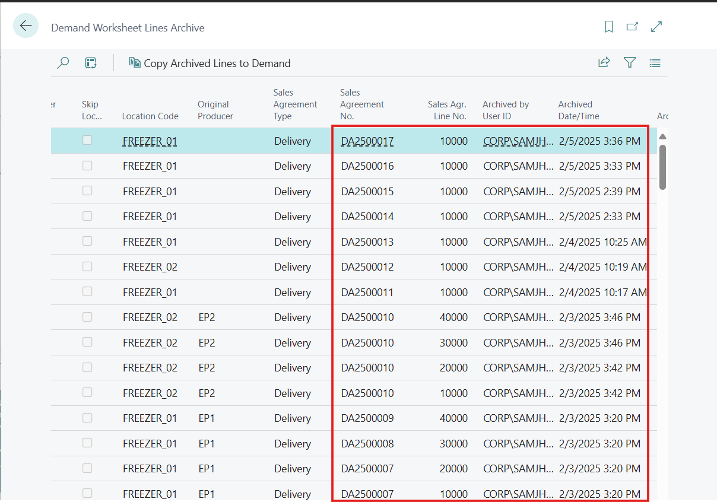
Task: Open Archived Date/Time column header options
Action: 578,110
